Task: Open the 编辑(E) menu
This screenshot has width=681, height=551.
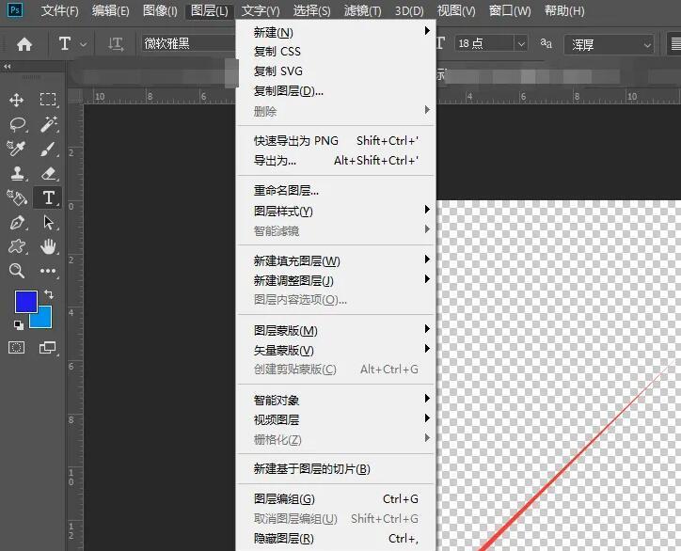Action: (x=110, y=10)
